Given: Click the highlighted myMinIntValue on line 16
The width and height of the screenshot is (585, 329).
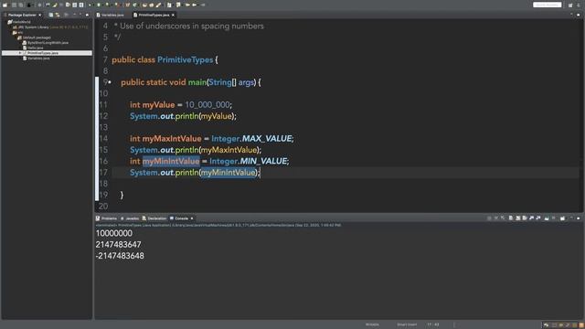Looking at the screenshot, I should 171,161.
